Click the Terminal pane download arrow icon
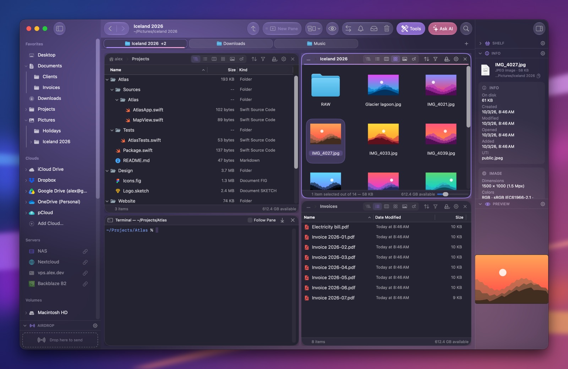Image resolution: width=568 pixels, height=369 pixels. [282, 220]
